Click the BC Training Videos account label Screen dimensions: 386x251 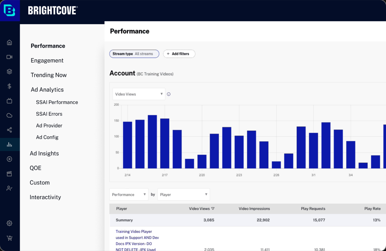tap(155, 74)
